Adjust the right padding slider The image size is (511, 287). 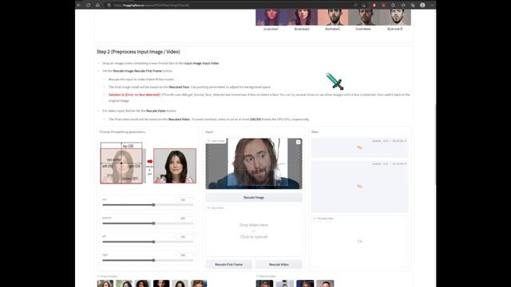coord(148,261)
